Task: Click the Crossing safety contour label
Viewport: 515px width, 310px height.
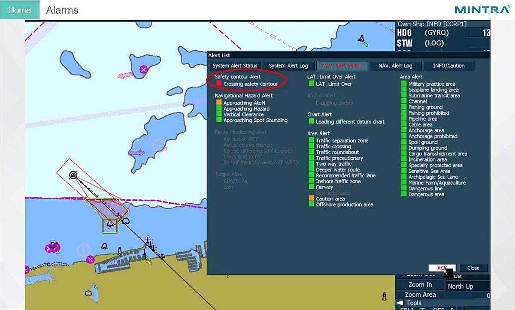Action: pos(250,84)
